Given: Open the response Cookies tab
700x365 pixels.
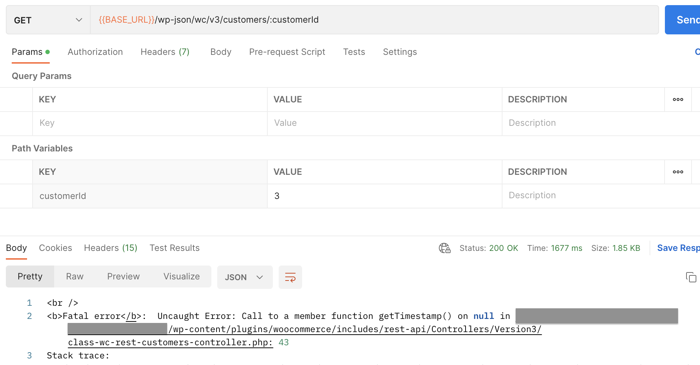Looking at the screenshot, I should pos(56,248).
